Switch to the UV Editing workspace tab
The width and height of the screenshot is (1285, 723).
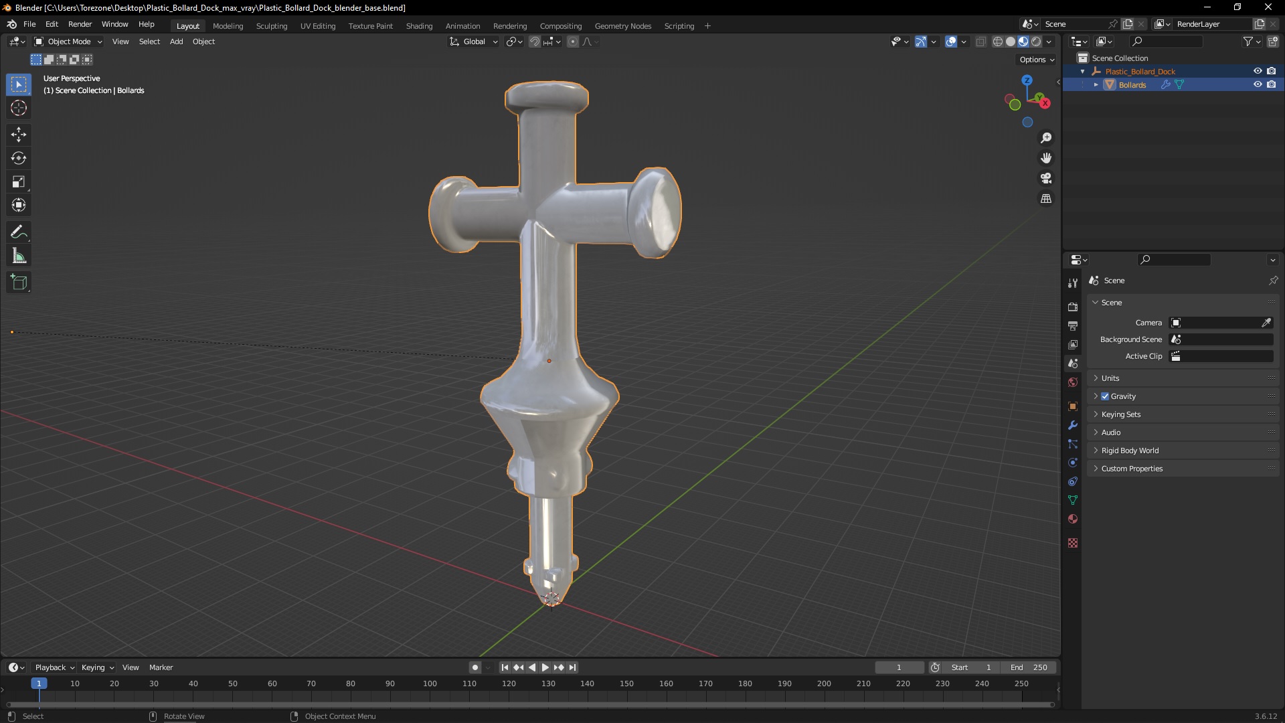(x=318, y=26)
